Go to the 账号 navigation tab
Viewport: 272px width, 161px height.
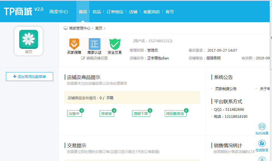[x=170, y=12]
